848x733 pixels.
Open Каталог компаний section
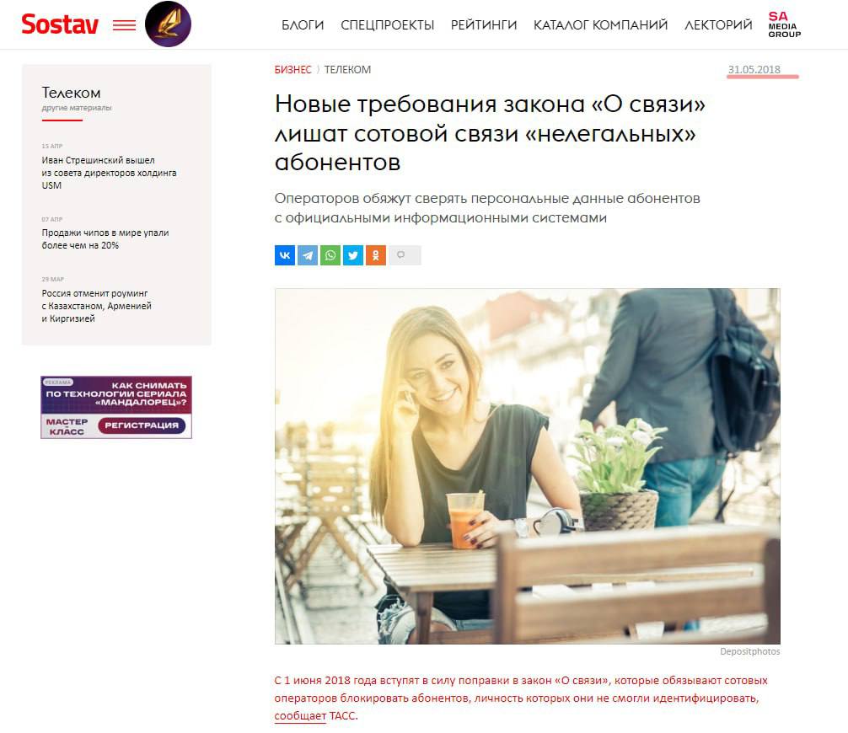pos(600,25)
